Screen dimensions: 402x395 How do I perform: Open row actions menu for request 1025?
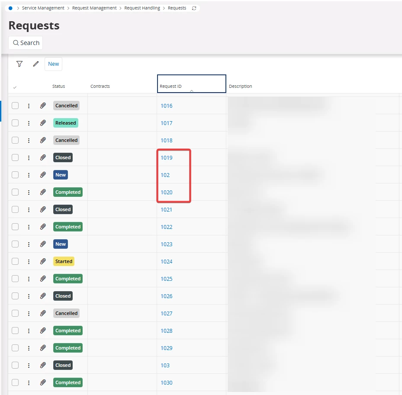click(x=29, y=279)
